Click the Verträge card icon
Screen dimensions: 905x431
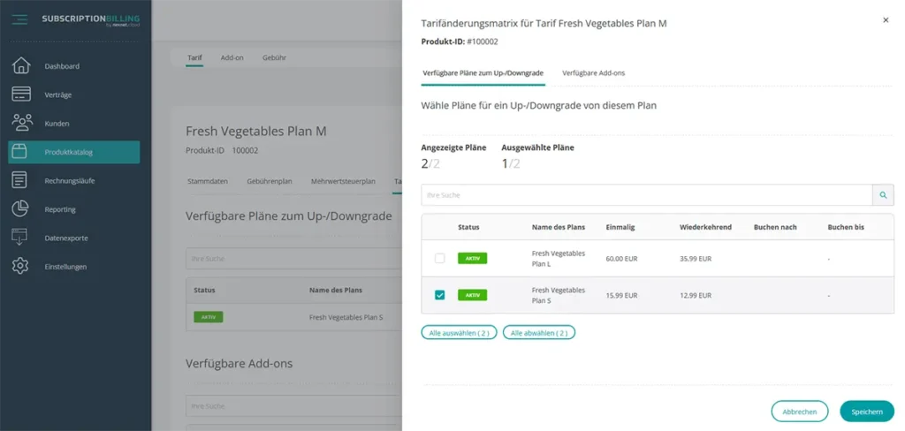20,95
